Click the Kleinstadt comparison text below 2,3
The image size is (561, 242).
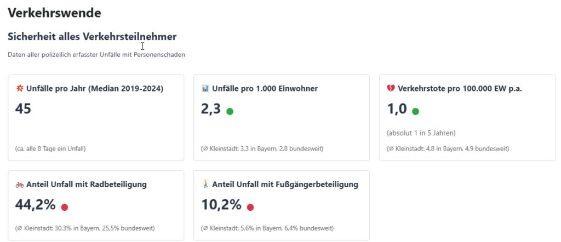pos(262,148)
